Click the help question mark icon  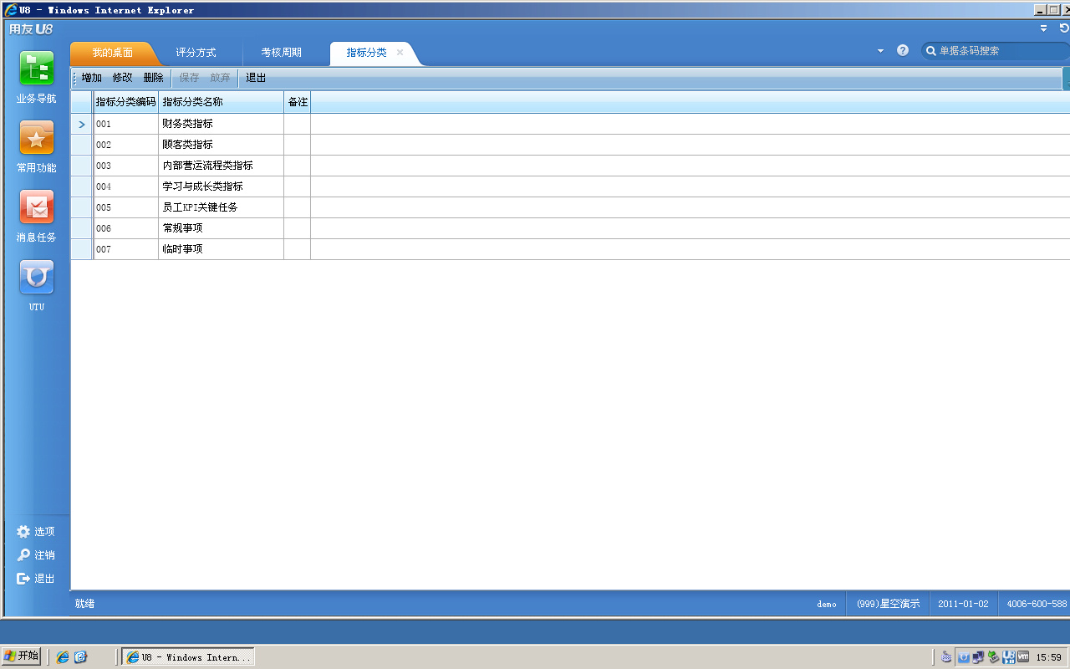click(903, 50)
